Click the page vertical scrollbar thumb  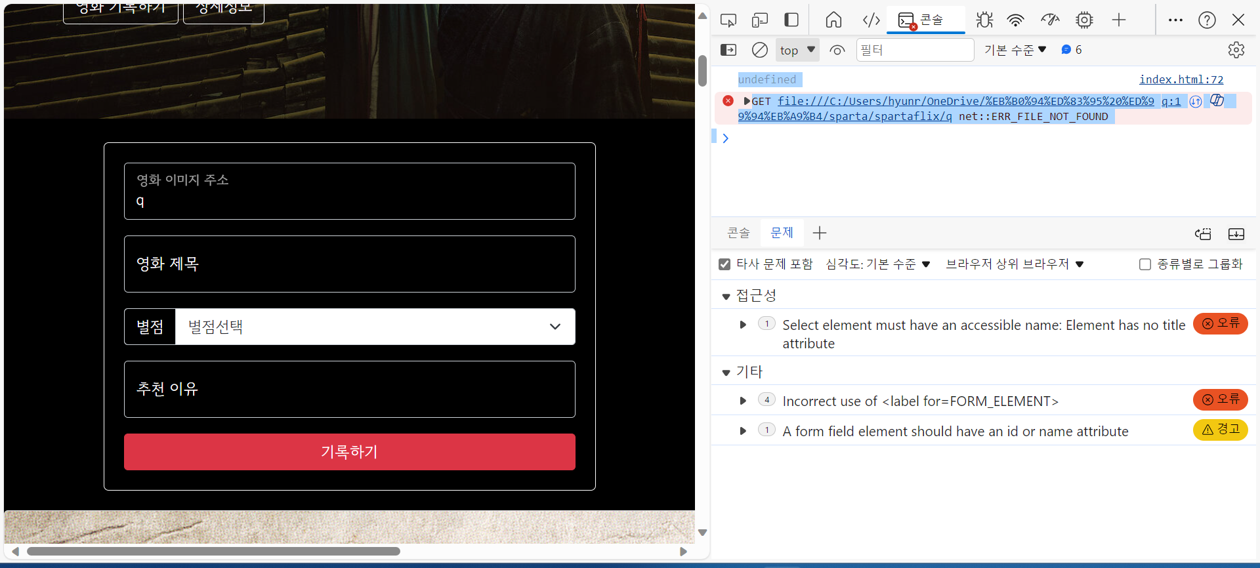tap(702, 71)
